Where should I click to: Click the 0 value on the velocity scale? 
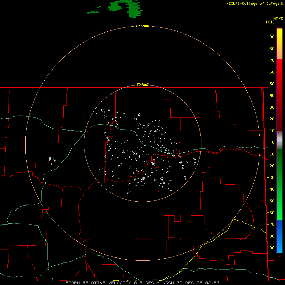(273, 142)
